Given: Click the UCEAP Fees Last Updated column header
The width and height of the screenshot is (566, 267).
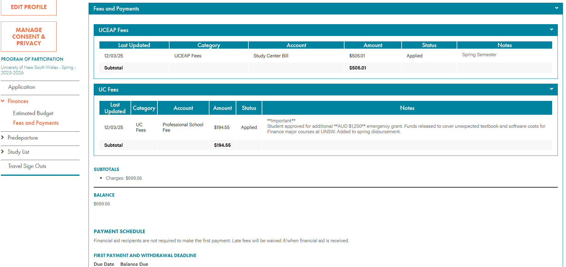Looking at the screenshot, I should point(134,45).
